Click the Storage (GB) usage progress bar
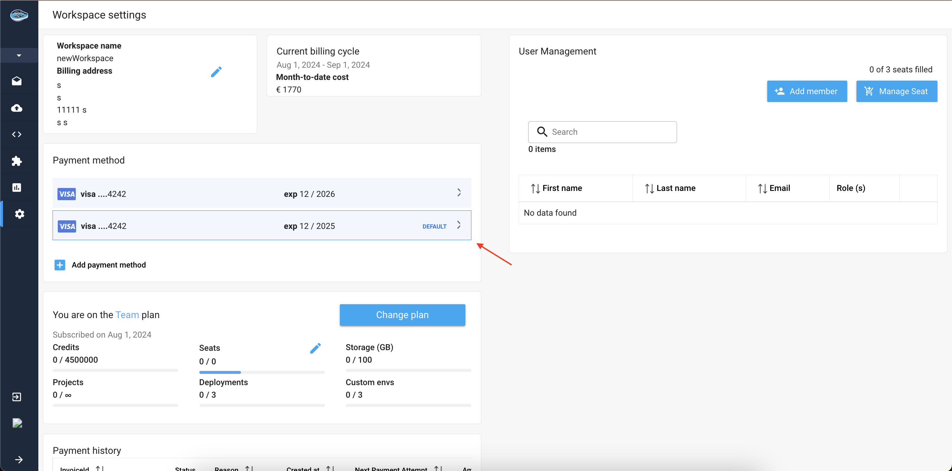 pos(408,371)
